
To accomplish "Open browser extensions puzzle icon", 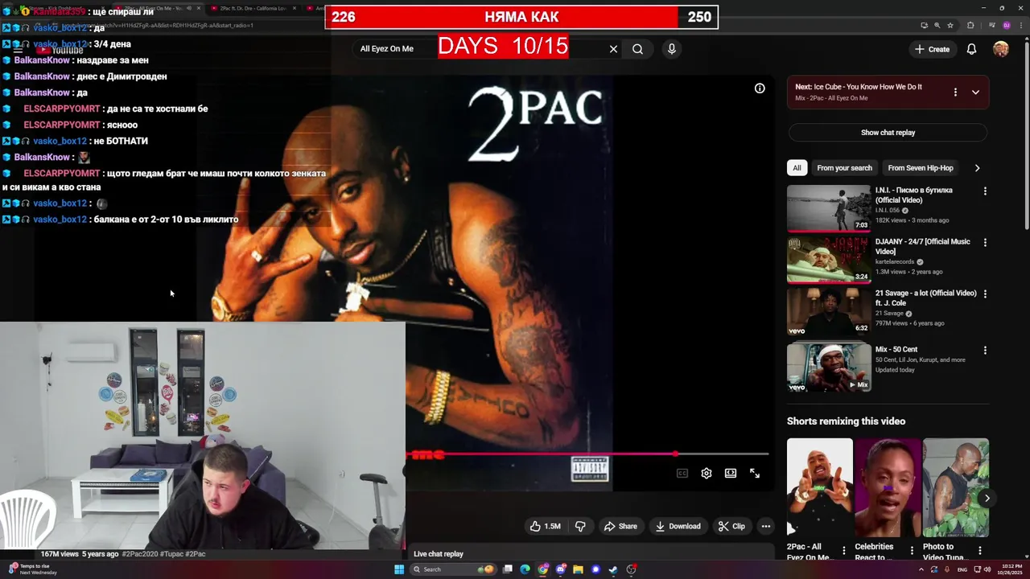I will pyautogui.click(x=970, y=25).
